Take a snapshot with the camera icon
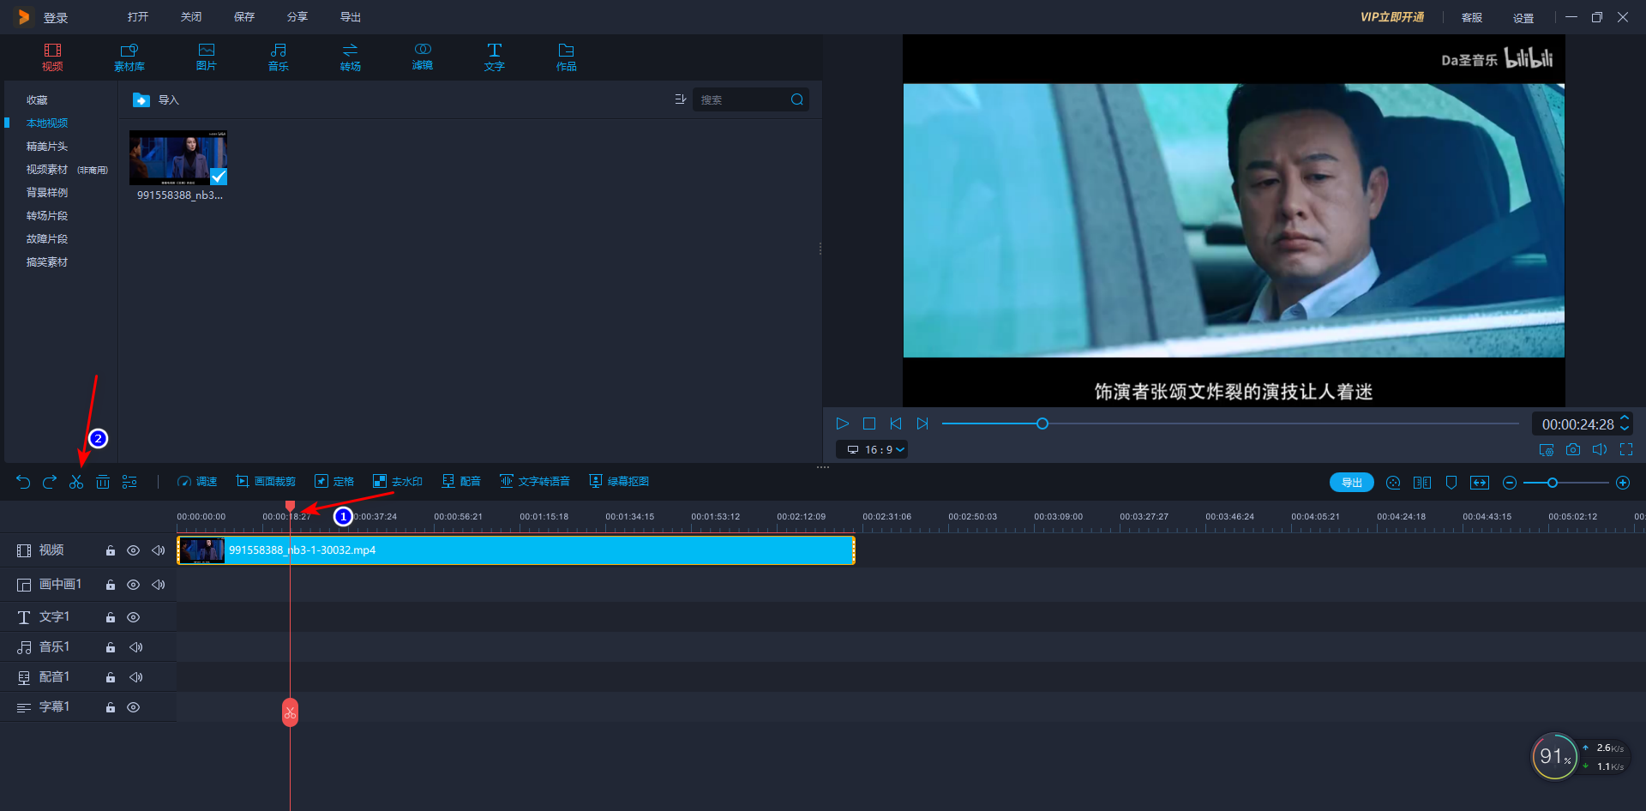The height and width of the screenshot is (811, 1646). coord(1573,449)
